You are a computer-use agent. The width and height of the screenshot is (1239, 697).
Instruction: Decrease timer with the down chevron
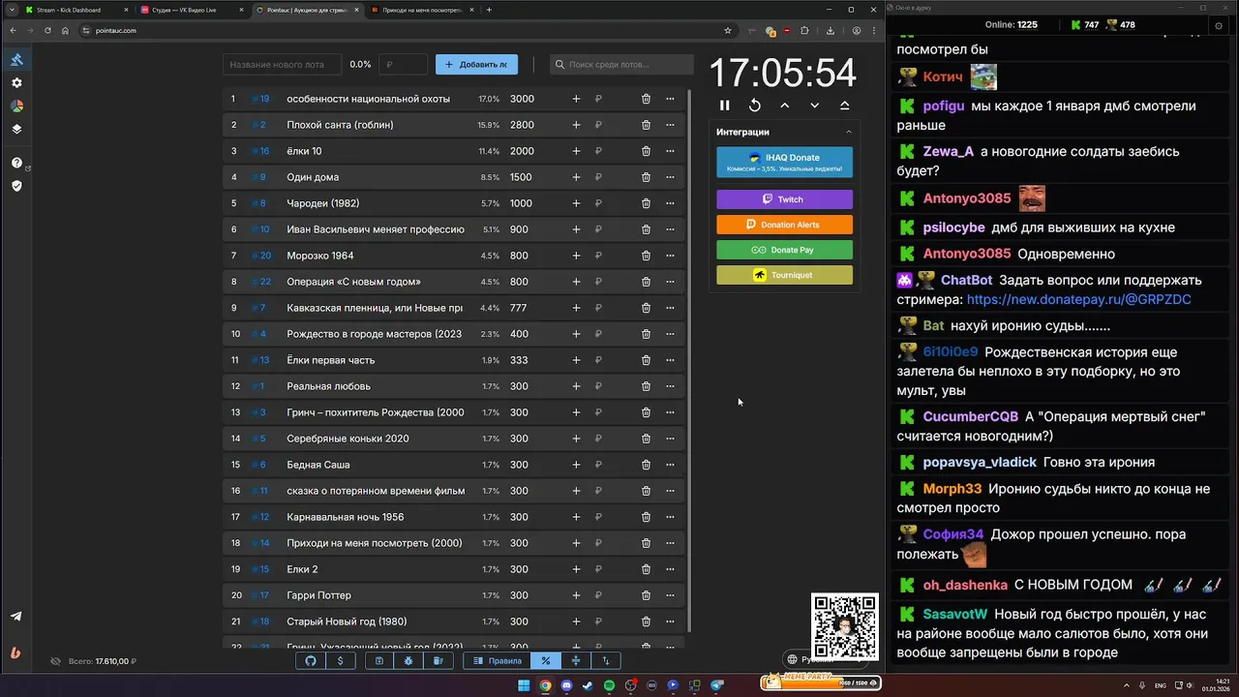click(x=814, y=106)
